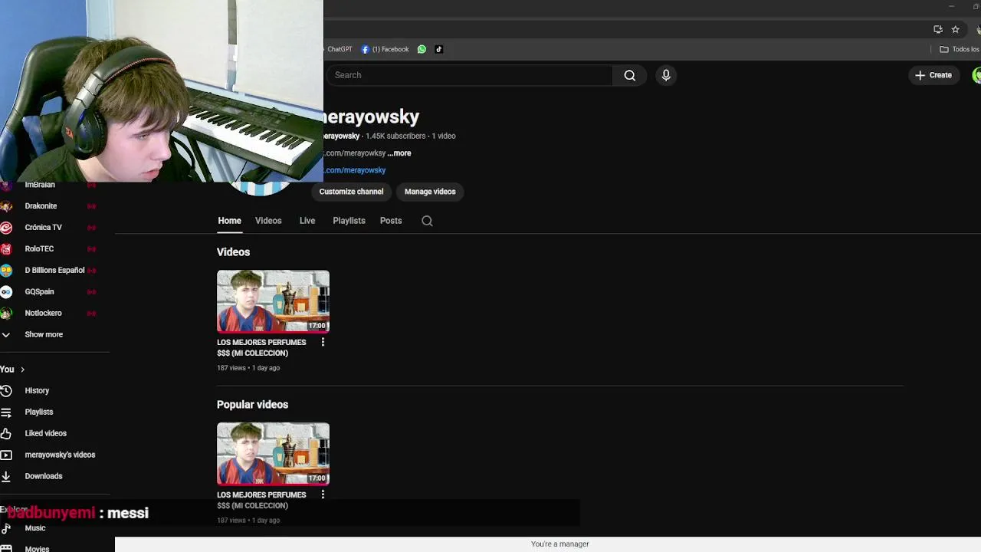This screenshot has height=552, width=981.
Task: Bookmark this page with the star
Action: 955,29
